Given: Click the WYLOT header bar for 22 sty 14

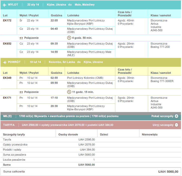Looking at the screenshot, I should (91, 5).
